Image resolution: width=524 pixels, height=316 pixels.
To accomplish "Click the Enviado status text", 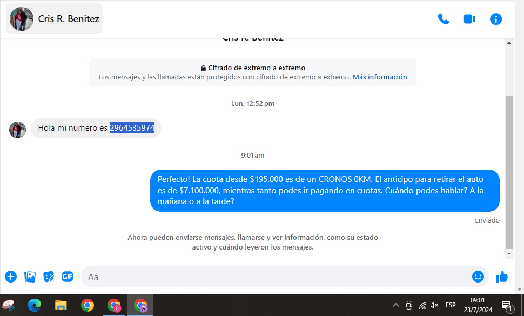I will [x=487, y=220].
